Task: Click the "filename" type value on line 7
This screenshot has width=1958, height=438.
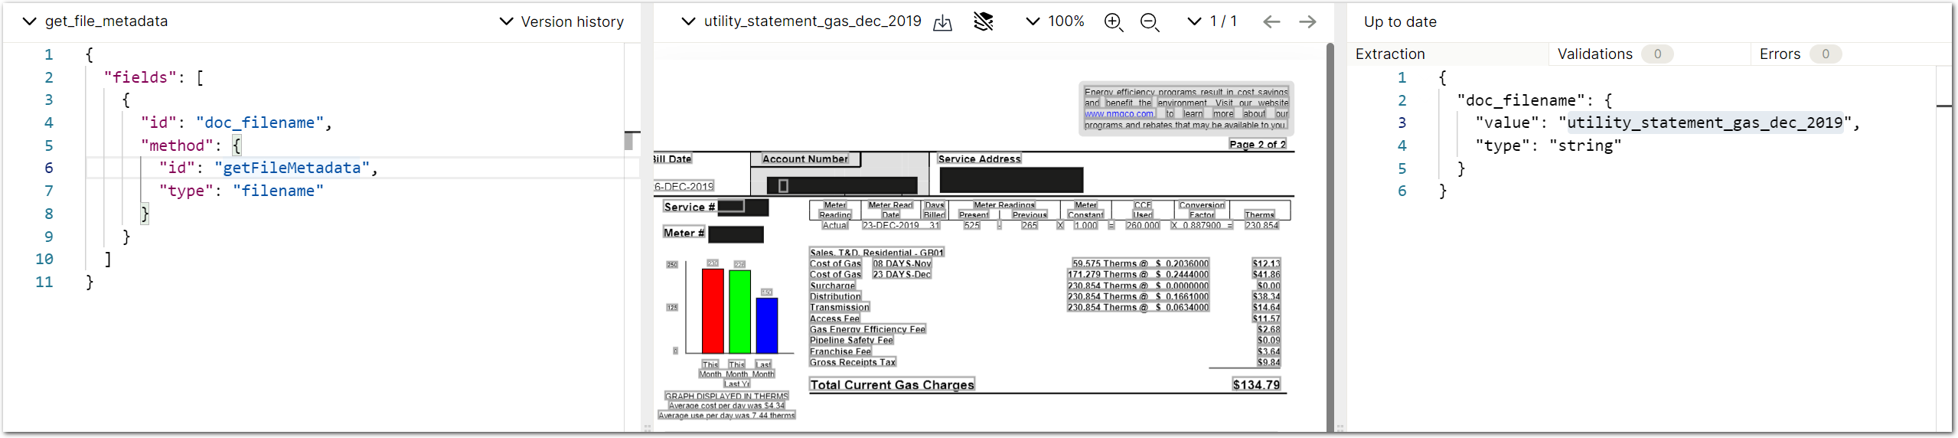Action: pos(278,191)
